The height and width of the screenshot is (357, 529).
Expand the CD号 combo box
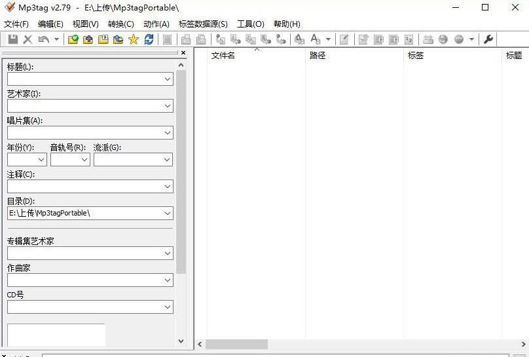point(168,307)
